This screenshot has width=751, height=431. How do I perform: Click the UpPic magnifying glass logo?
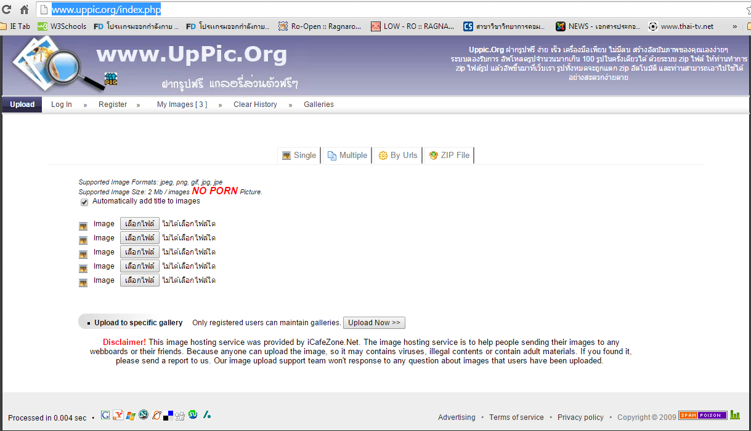coord(59,64)
